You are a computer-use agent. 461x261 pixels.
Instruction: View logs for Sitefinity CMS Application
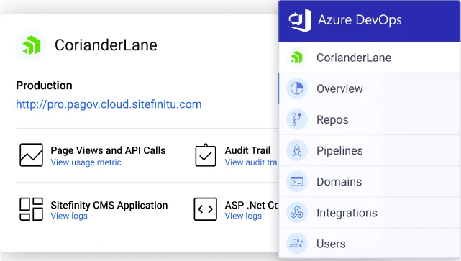(69, 216)
